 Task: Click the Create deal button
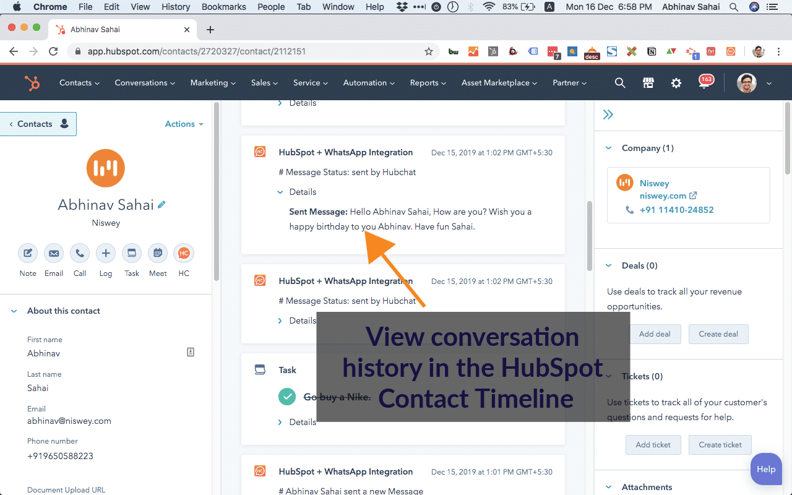718,334
